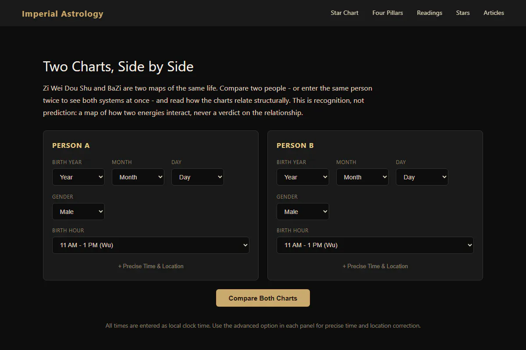Expand Person A Precise Time & Location
The image size is (526, 350).
(151, 266)
